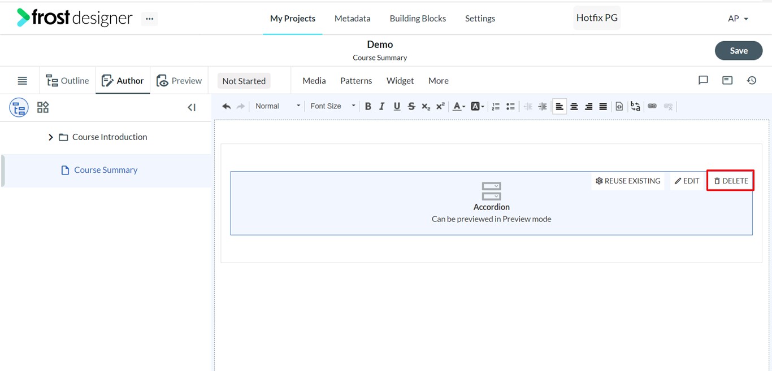772x371 pixels.
Task: Toggle Strikethrough text formatting
Action: (x=411, y=106)
